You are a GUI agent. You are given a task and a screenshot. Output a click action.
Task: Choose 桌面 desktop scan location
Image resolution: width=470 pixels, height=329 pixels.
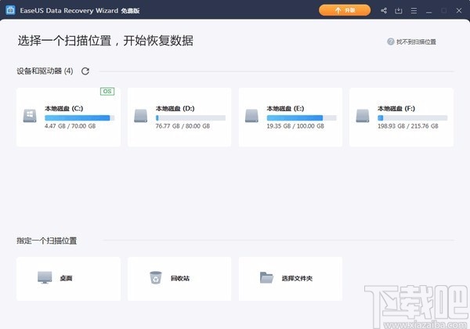coord(69,279)
